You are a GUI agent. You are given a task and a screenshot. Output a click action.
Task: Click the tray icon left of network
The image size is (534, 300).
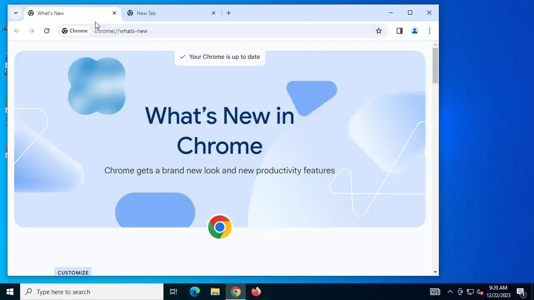[x=460, y=292]
